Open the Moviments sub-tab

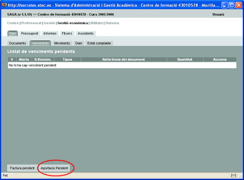pos(62,43)
